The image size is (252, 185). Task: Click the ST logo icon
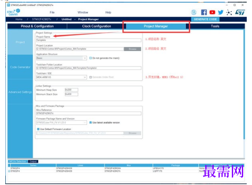(x=240, y=12)
